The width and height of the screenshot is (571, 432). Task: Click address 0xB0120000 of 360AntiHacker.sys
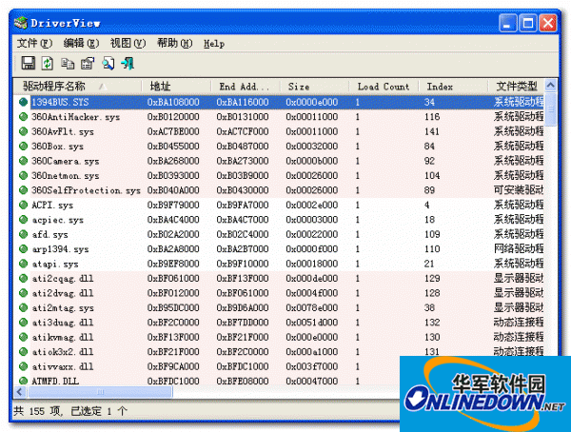pyautogui.click(x=173, y=117)
